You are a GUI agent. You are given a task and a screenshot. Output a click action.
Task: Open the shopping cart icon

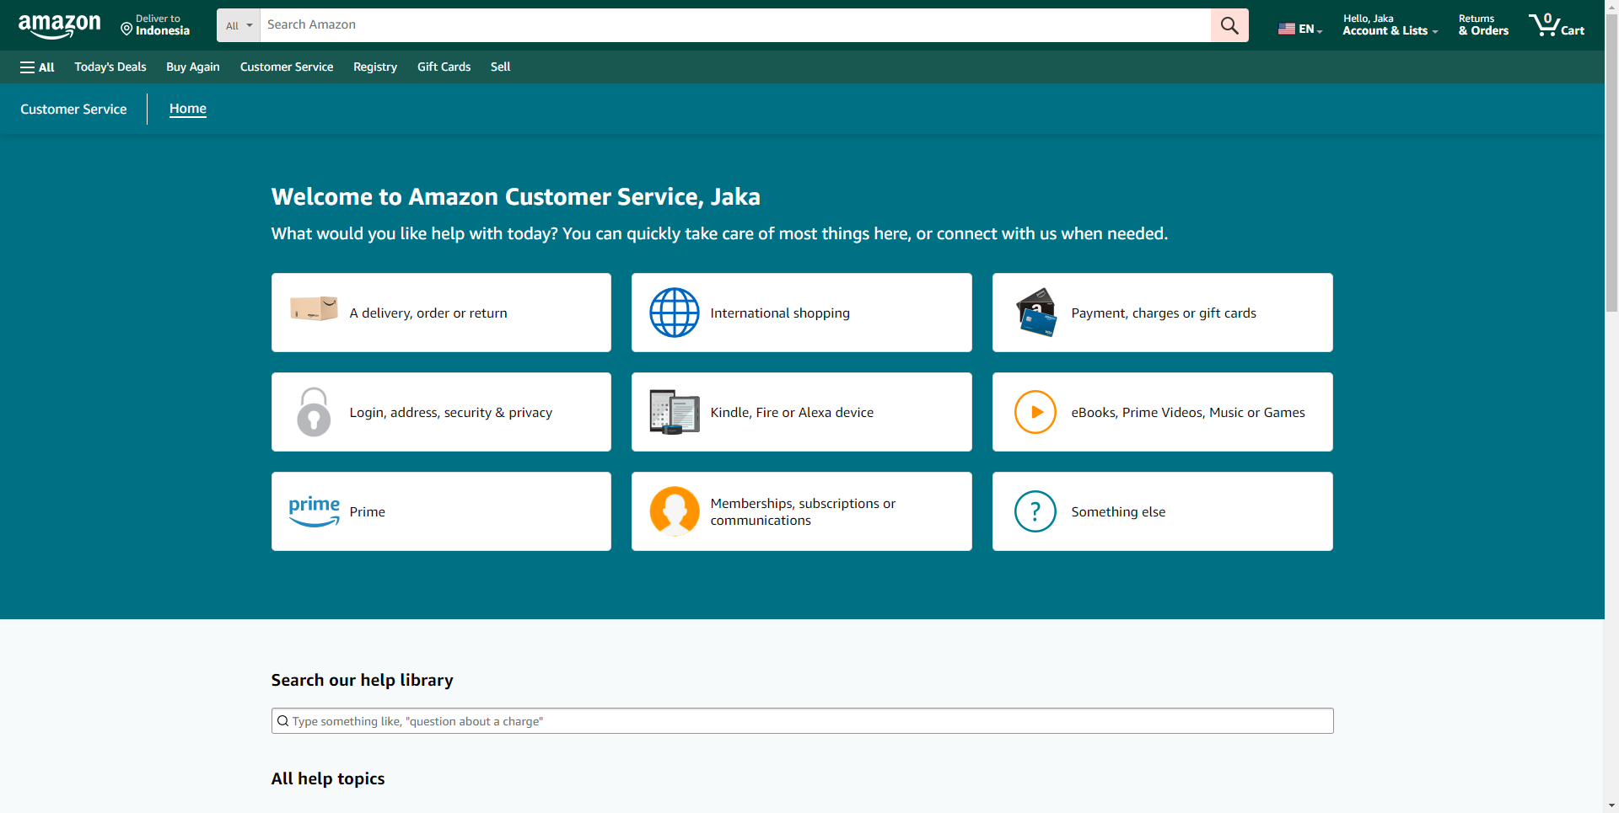click(1556, 25)
